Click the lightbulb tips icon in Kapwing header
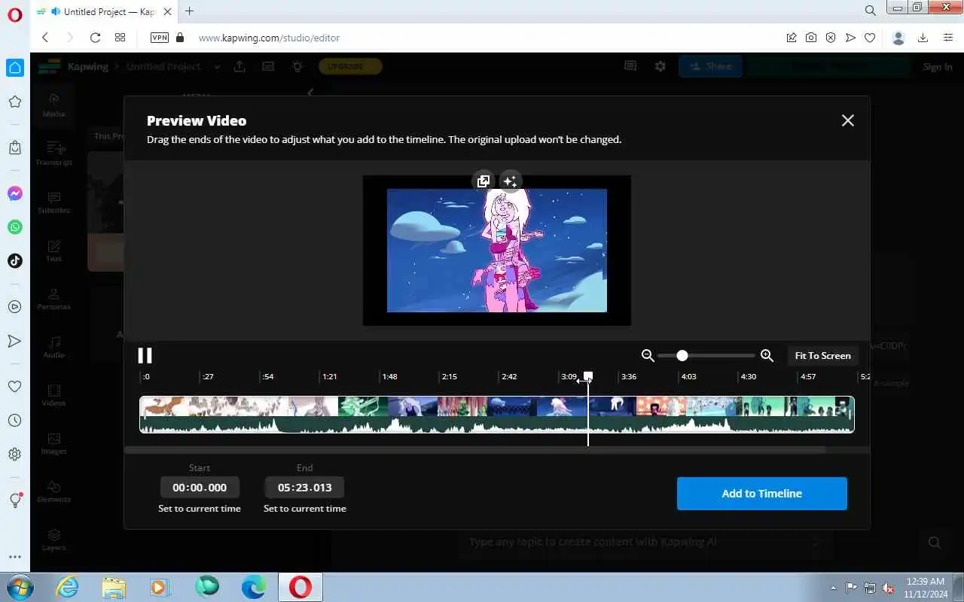964x602 pixels. 297,66
